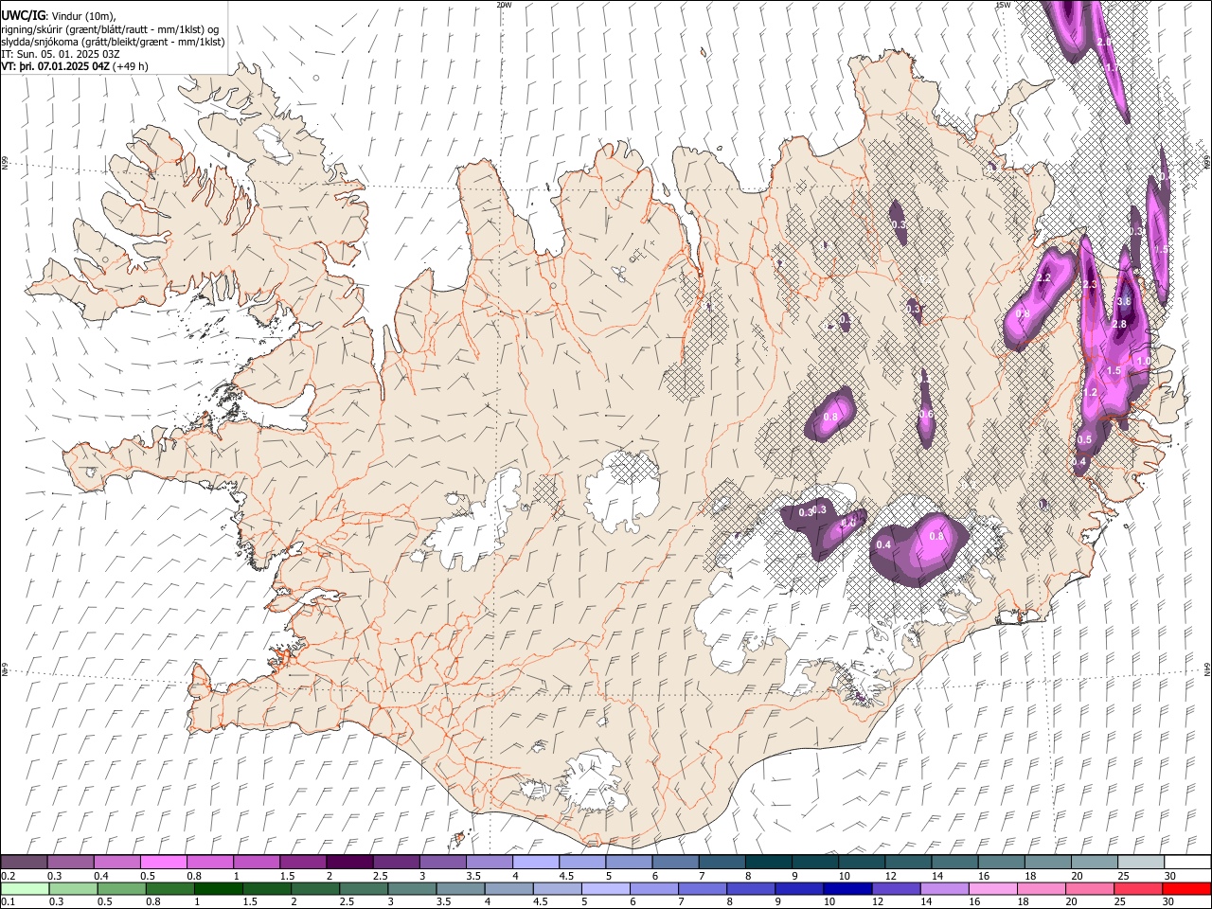Click the 'IT: Sun. 05. 01. 2025 03Z' text

click(61, 54)
